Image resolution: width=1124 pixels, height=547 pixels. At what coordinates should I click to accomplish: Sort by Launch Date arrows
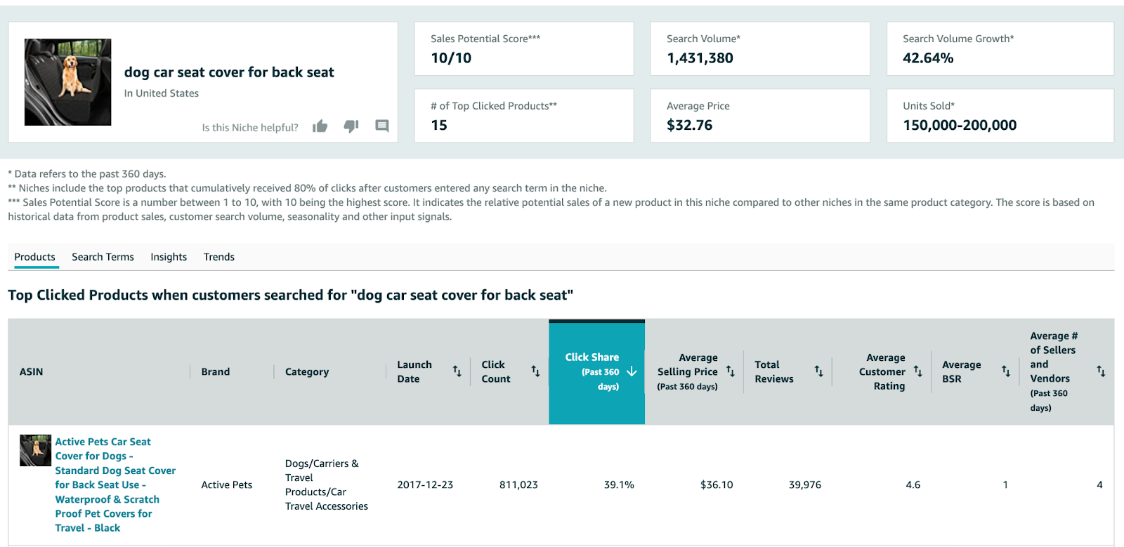[x=457, y=371]
